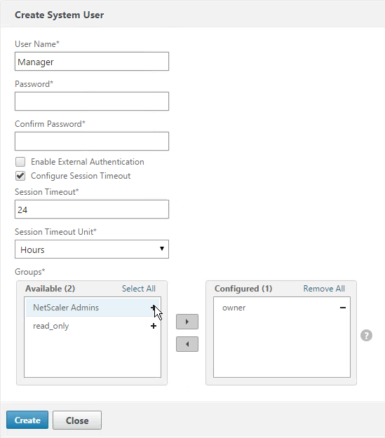
Task: Focus the User Name field
Action: pos(92,61)
